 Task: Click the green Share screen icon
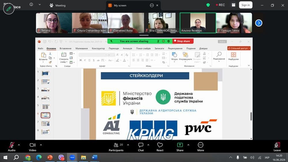(180, 145)
